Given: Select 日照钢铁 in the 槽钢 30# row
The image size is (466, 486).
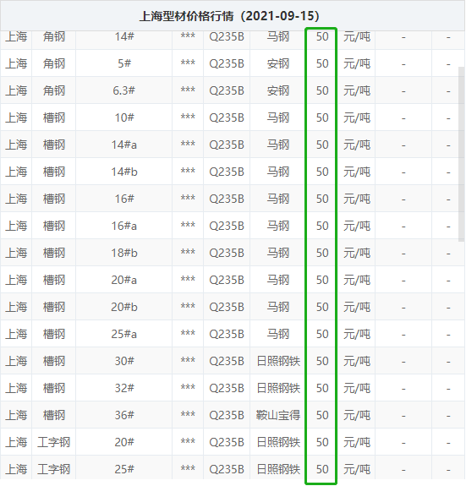Looking at the screenshot, I should [x=278, y=361].
